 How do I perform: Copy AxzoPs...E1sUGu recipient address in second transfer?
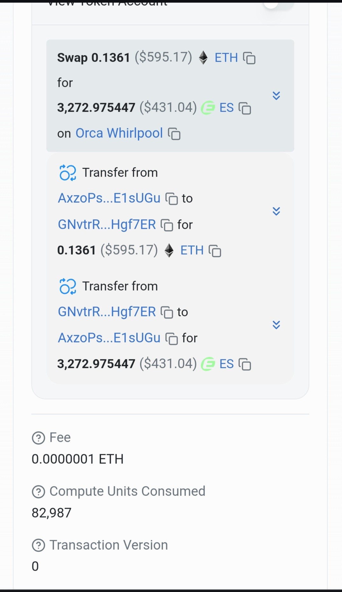tap(172, 338)
